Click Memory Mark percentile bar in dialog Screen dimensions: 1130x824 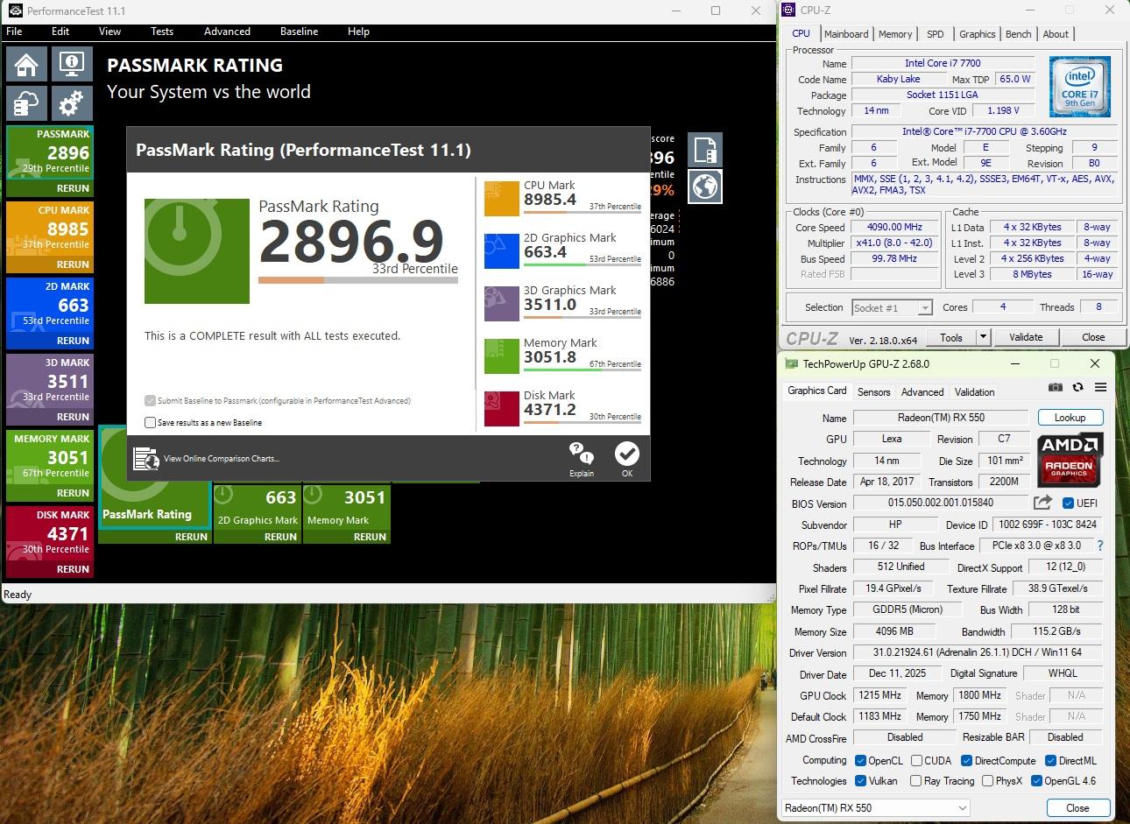(583, 370)
